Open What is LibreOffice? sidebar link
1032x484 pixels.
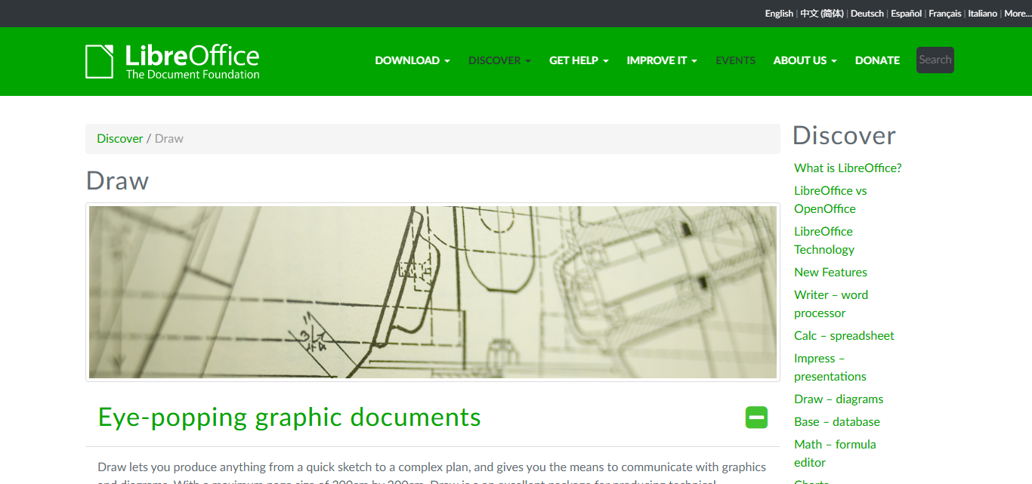pos(848,168)
